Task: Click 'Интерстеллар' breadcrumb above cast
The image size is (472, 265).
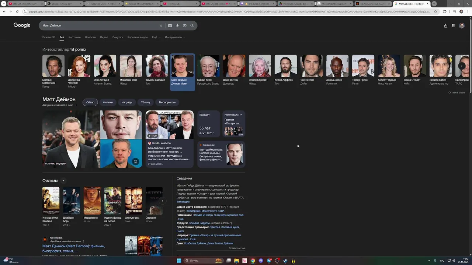Action: coord(56,49)
